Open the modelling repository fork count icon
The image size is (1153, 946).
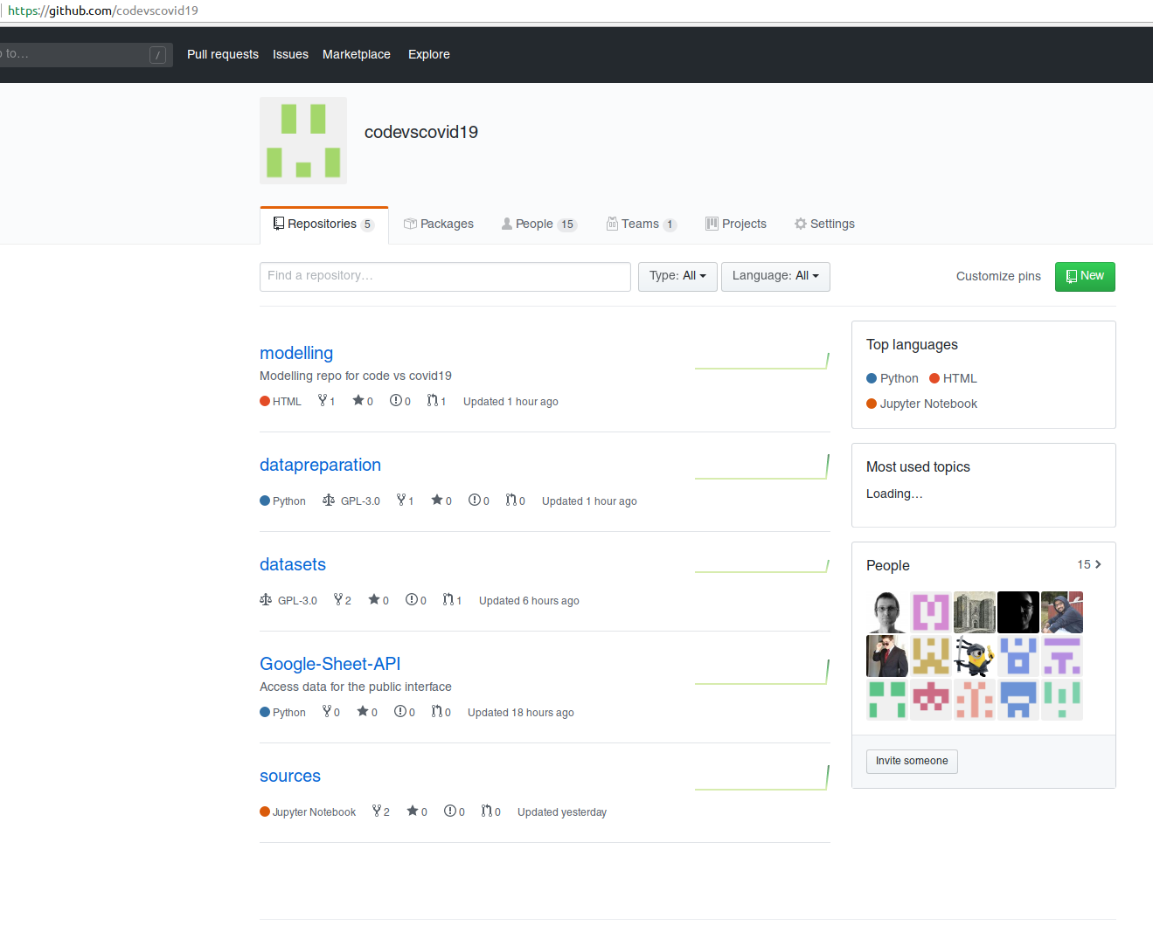pos(323,400)
